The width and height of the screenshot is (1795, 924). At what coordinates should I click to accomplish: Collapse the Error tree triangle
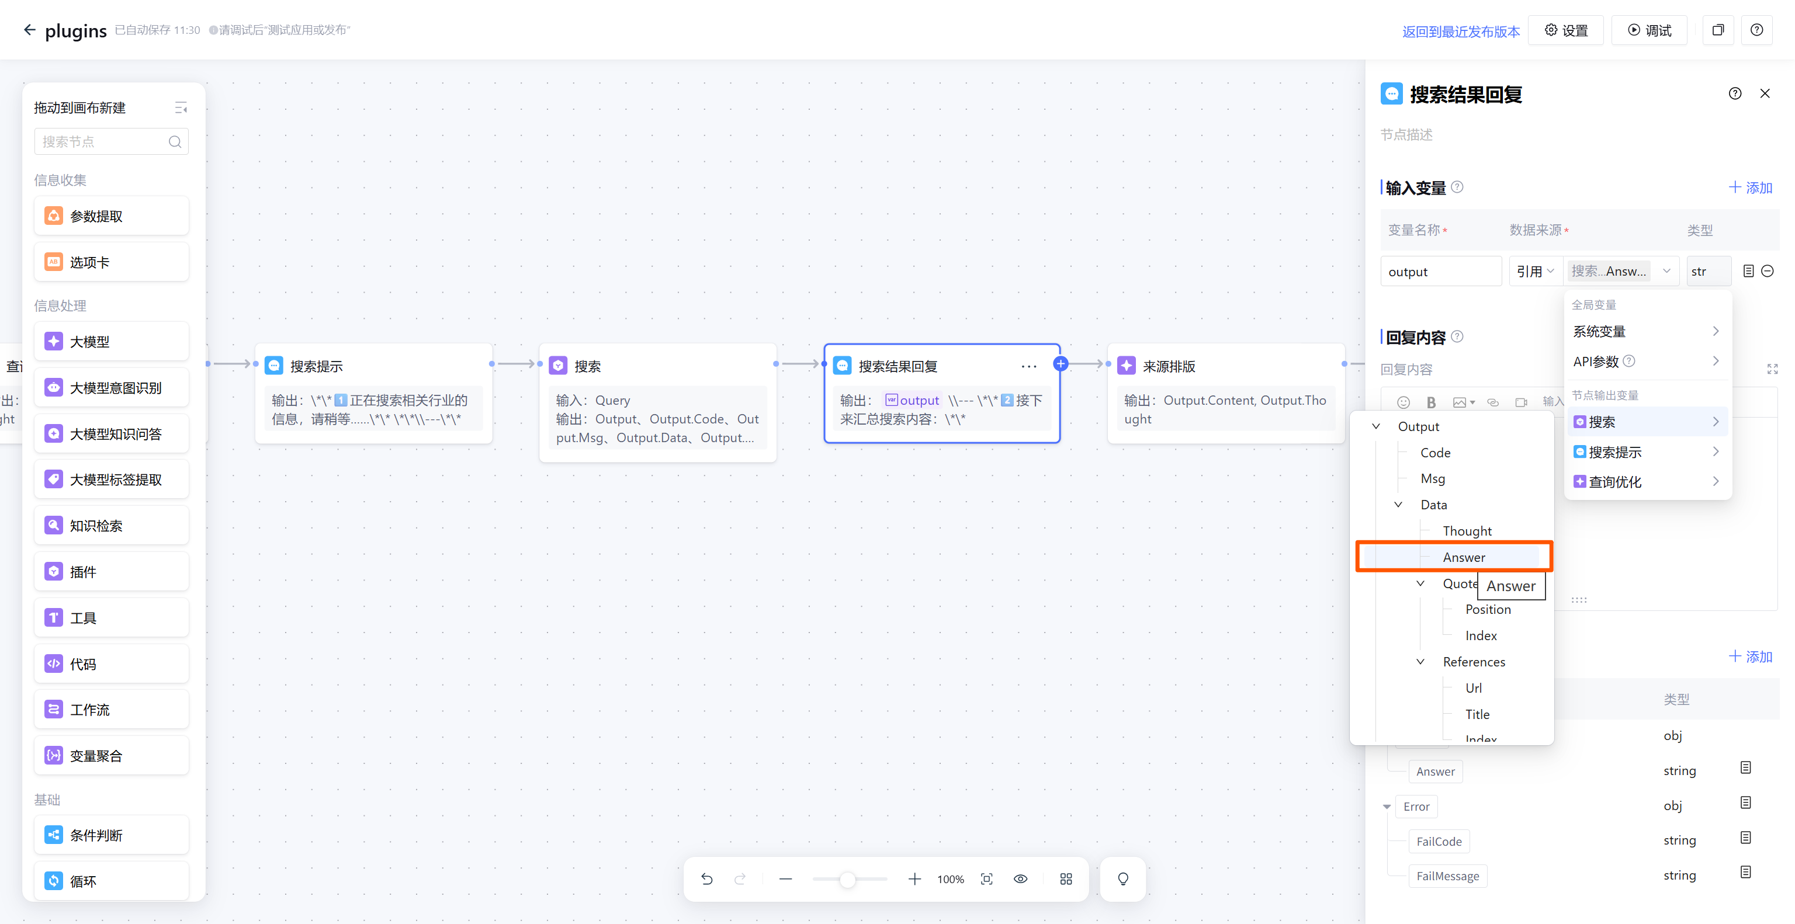point(1387,807)
